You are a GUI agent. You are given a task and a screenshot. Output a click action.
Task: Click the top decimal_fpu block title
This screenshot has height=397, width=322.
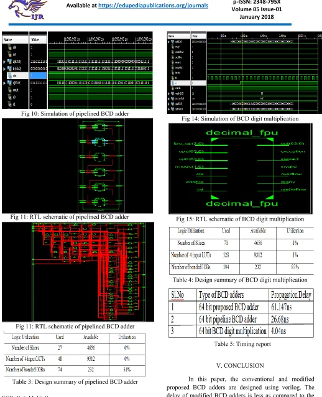coord(242,132)
